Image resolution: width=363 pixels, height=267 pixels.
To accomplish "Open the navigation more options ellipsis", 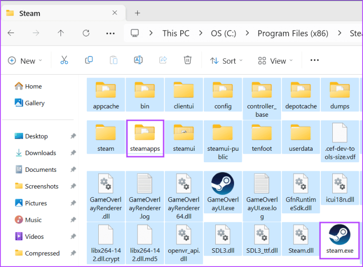I will 110,33.
